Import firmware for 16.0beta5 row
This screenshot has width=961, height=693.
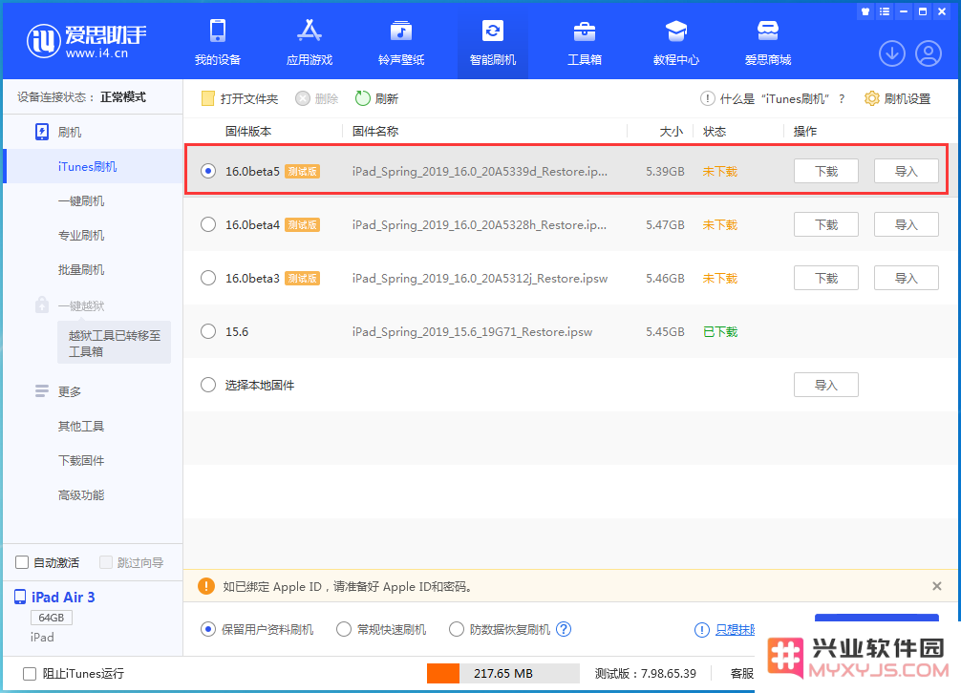(906, 172)
